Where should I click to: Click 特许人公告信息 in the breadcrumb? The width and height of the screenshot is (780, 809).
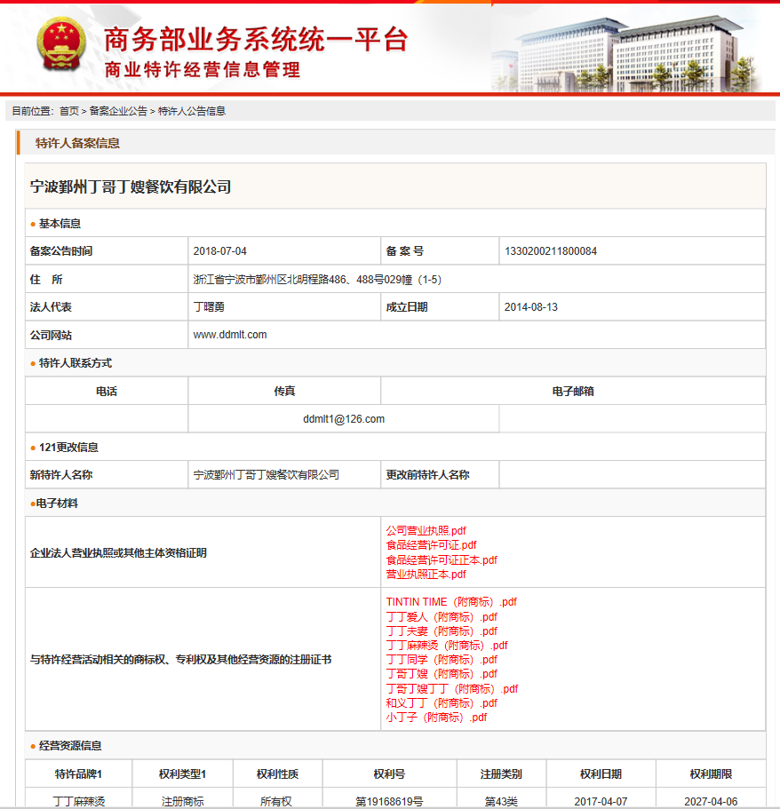pos(192,111)
